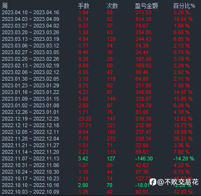Select week 2022.12.12 ~ 2022.12.18

pos(30,125)
